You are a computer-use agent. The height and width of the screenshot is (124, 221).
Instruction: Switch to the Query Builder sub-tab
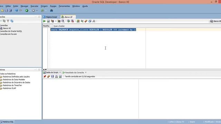(59, 26)
